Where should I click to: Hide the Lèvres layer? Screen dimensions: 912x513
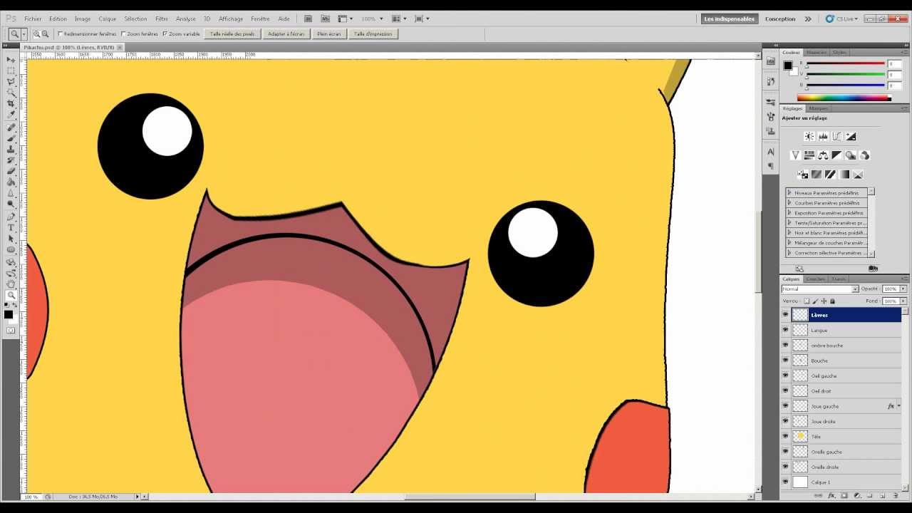[785, 315]
